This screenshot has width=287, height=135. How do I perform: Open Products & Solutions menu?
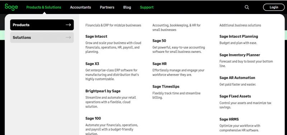click(x=44, y=7)
